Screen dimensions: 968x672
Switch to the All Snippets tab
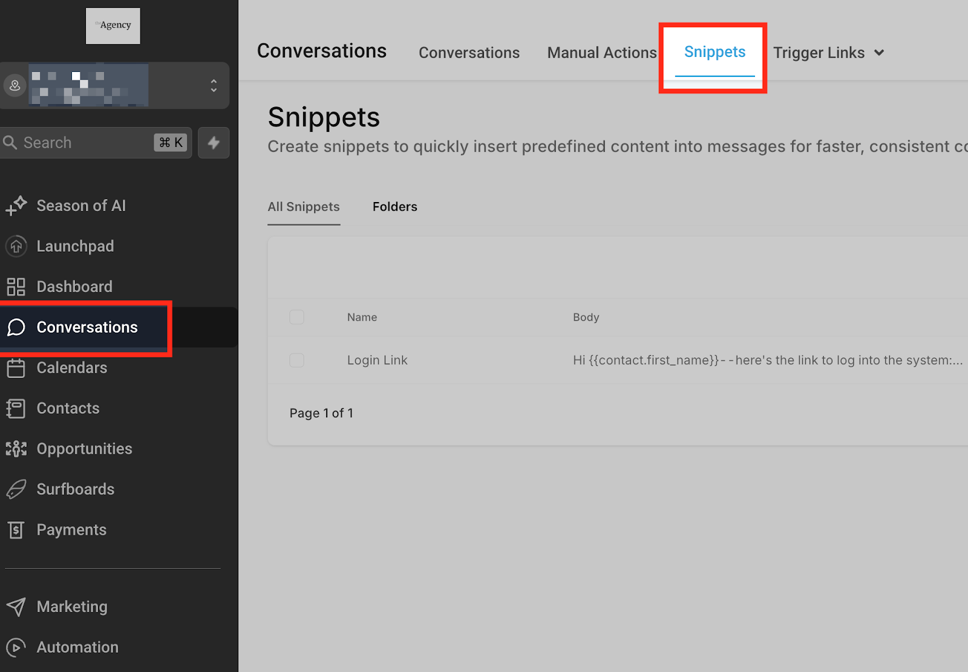click(x=304, y=206)
